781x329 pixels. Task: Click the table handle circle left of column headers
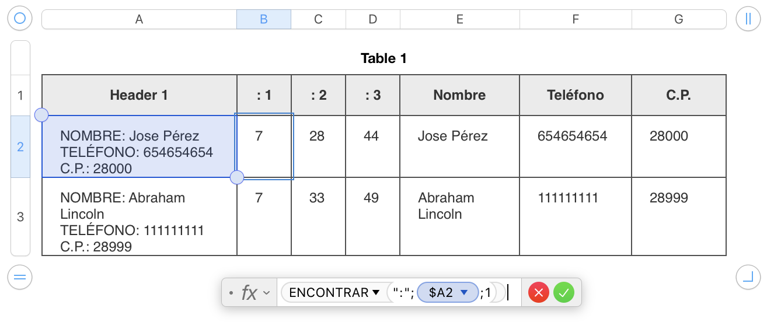20,19
